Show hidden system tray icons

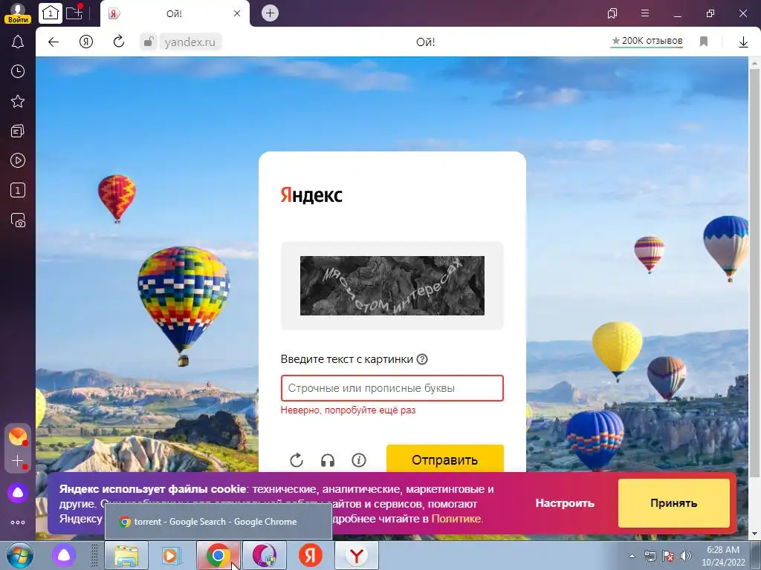pos(632,556)
